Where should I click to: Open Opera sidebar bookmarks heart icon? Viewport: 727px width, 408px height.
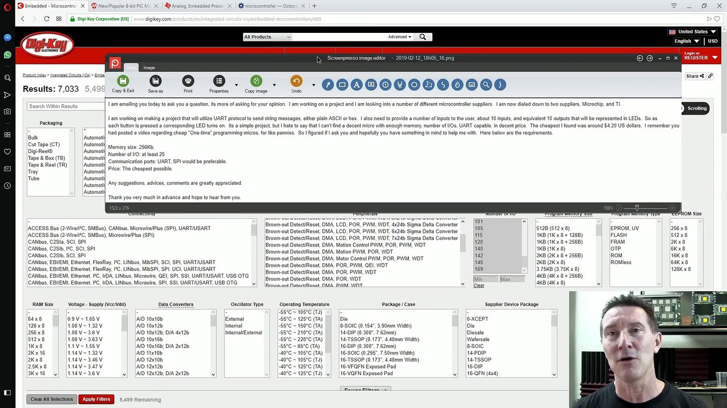7,152
